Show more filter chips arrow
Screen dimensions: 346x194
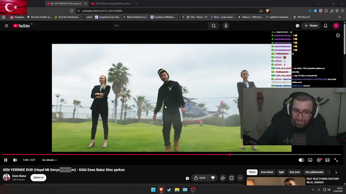click(336, 172)
